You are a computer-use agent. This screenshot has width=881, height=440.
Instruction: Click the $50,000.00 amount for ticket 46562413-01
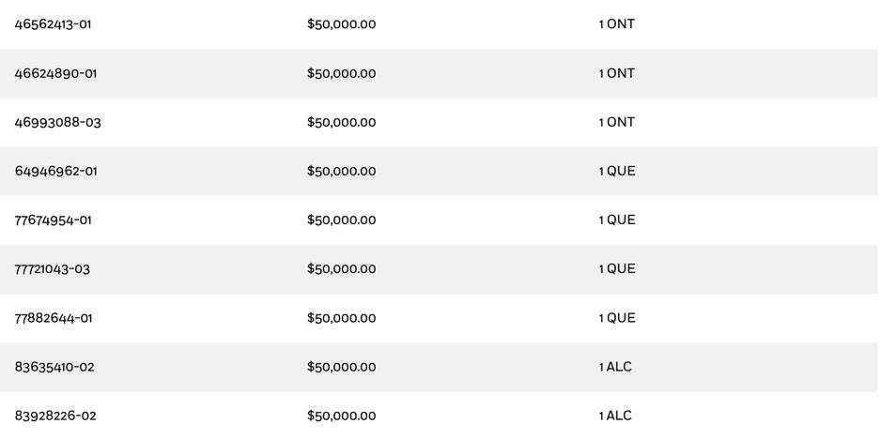(x=341, y=24)
